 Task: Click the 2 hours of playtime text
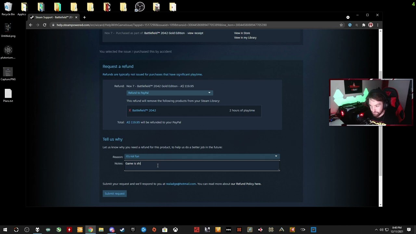click(242, 110)
